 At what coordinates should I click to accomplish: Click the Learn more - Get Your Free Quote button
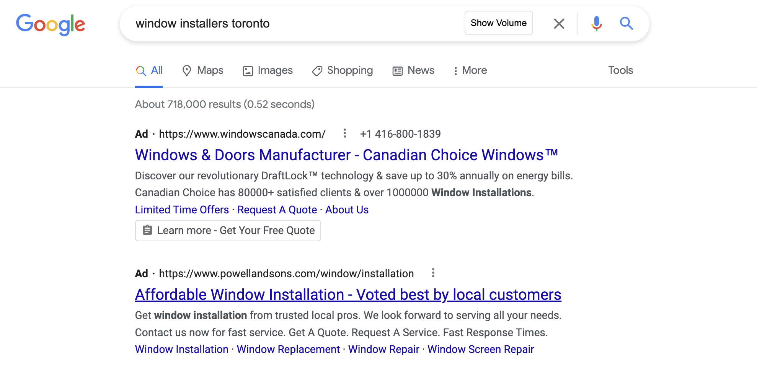[228, 230]
